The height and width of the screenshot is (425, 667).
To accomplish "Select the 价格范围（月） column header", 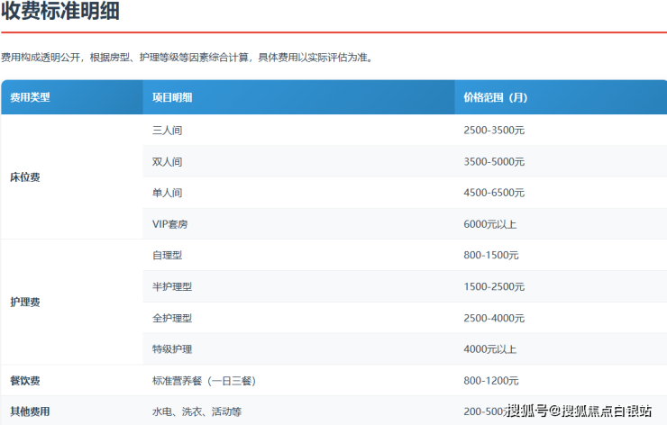I will (495, 97).
